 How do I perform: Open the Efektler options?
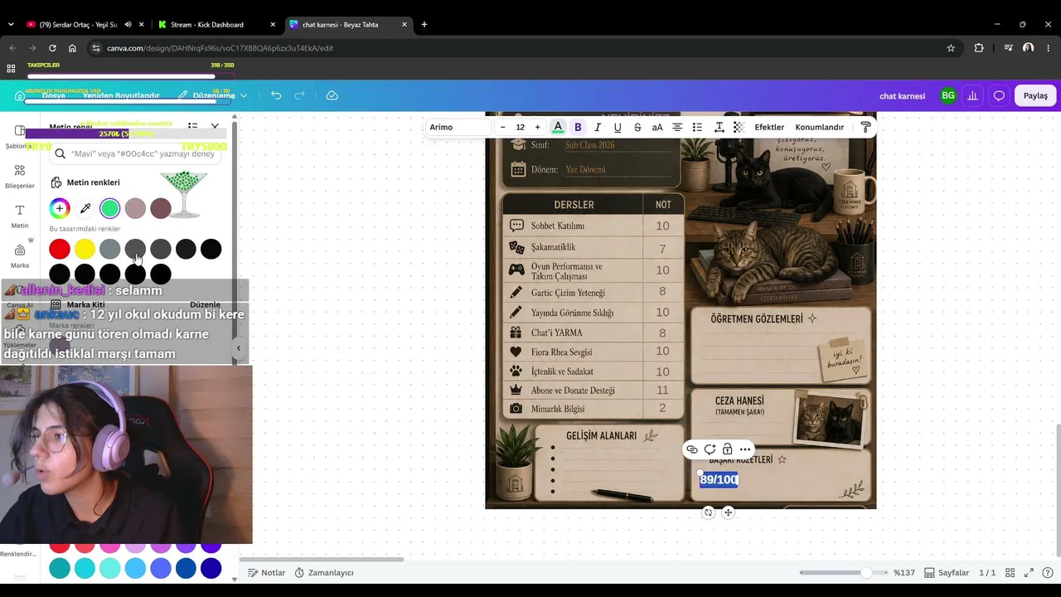tap(769, 127)
